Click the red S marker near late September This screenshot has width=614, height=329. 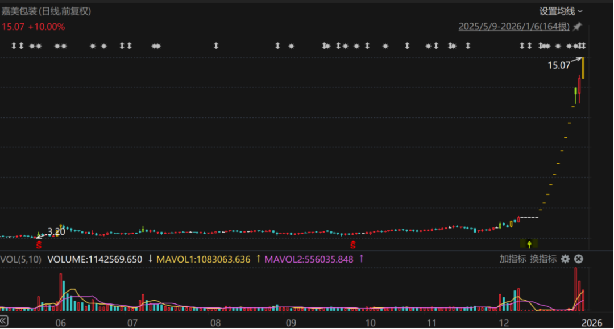pos(353,245)
